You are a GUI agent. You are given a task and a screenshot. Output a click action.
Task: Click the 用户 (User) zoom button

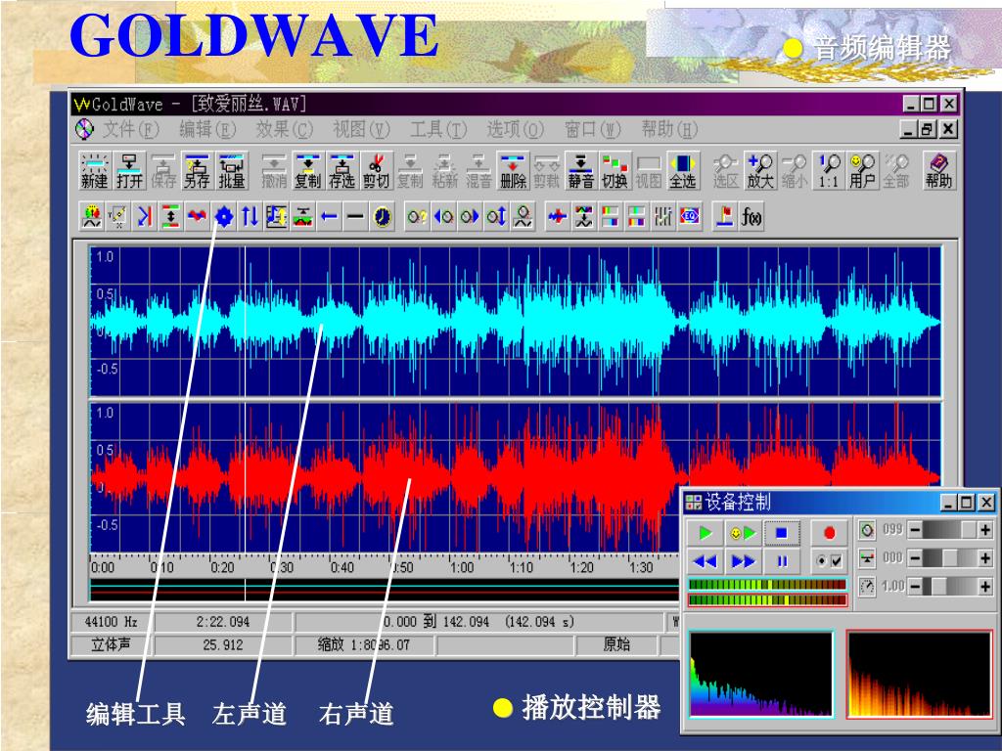862,170
